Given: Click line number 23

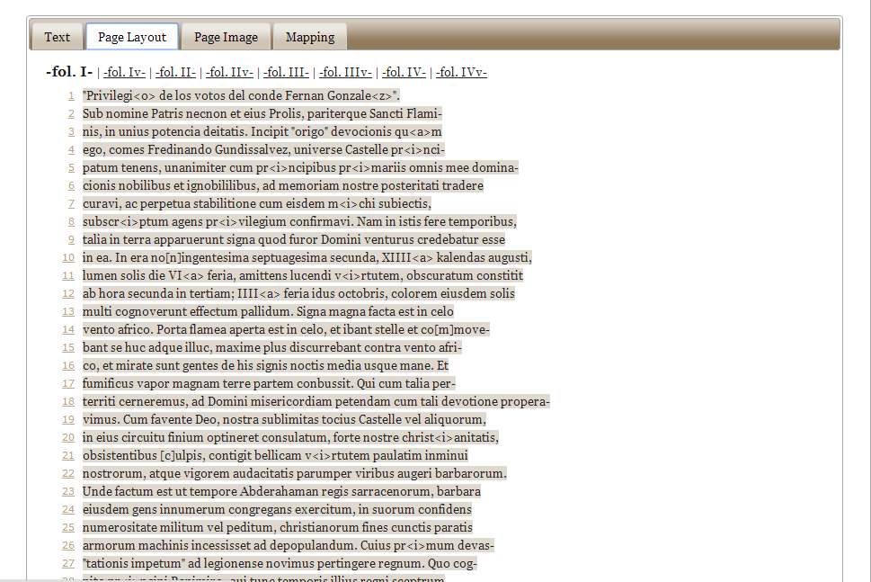Looking at the screenshot, I should coord(68,491).
